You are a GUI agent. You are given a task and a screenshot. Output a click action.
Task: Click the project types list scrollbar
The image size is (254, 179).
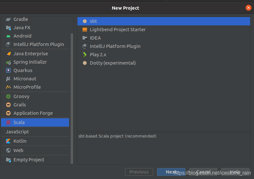coord(72,99)
